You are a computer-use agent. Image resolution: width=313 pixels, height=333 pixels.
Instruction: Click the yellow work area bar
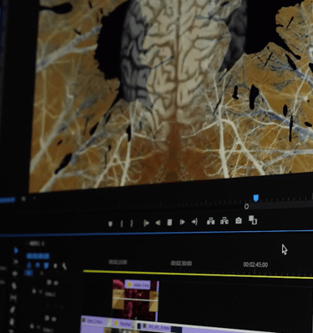[198, 275]
